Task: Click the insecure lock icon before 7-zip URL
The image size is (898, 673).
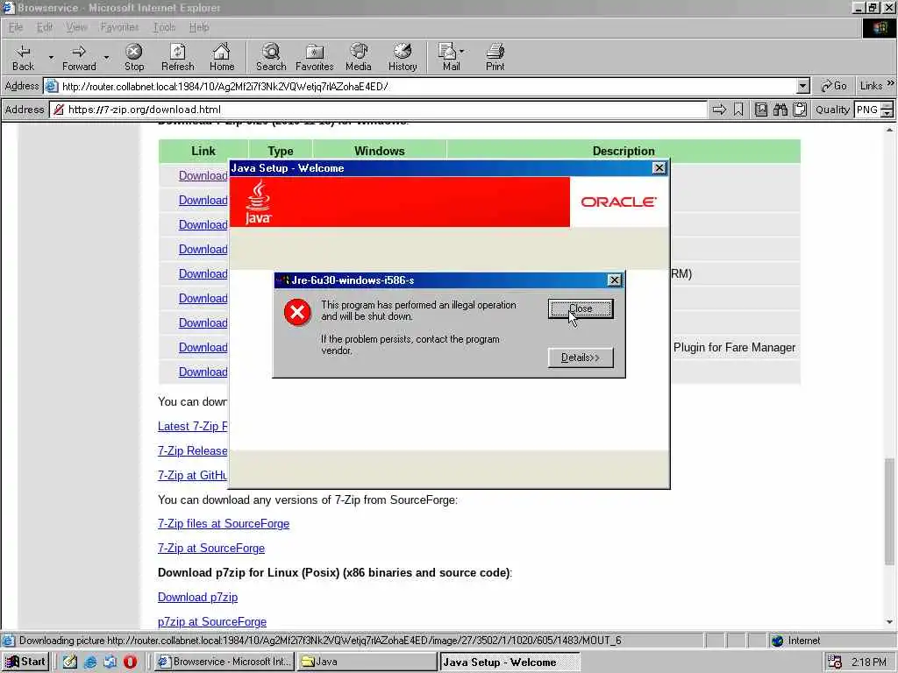Action: [59, 110]
